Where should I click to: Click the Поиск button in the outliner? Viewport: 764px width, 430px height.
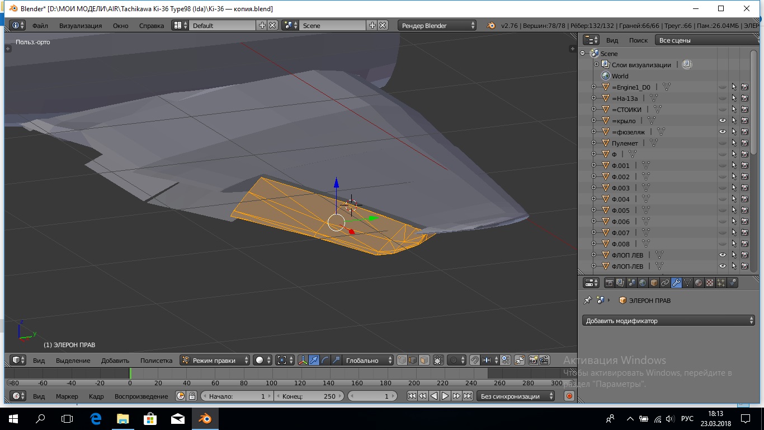[x=638, y=40]
